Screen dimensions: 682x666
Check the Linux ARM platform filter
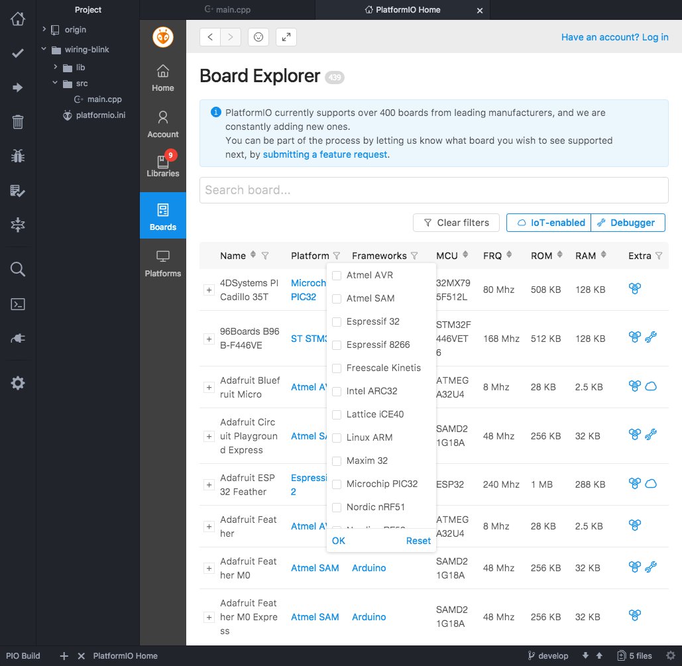[x=337, y=437]
